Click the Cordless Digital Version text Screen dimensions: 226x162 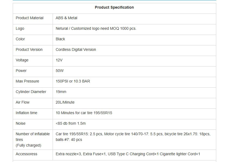pos(76,49)
